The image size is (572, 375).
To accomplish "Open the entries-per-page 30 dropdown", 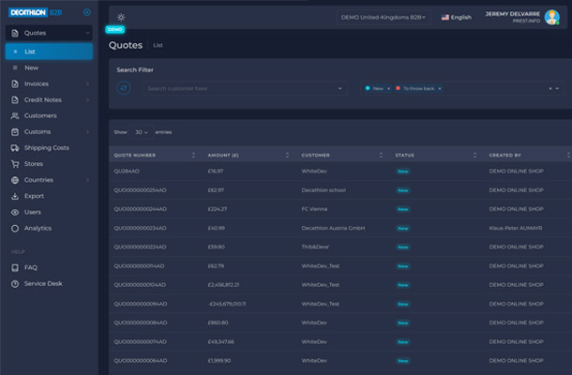I will [142, 132].
